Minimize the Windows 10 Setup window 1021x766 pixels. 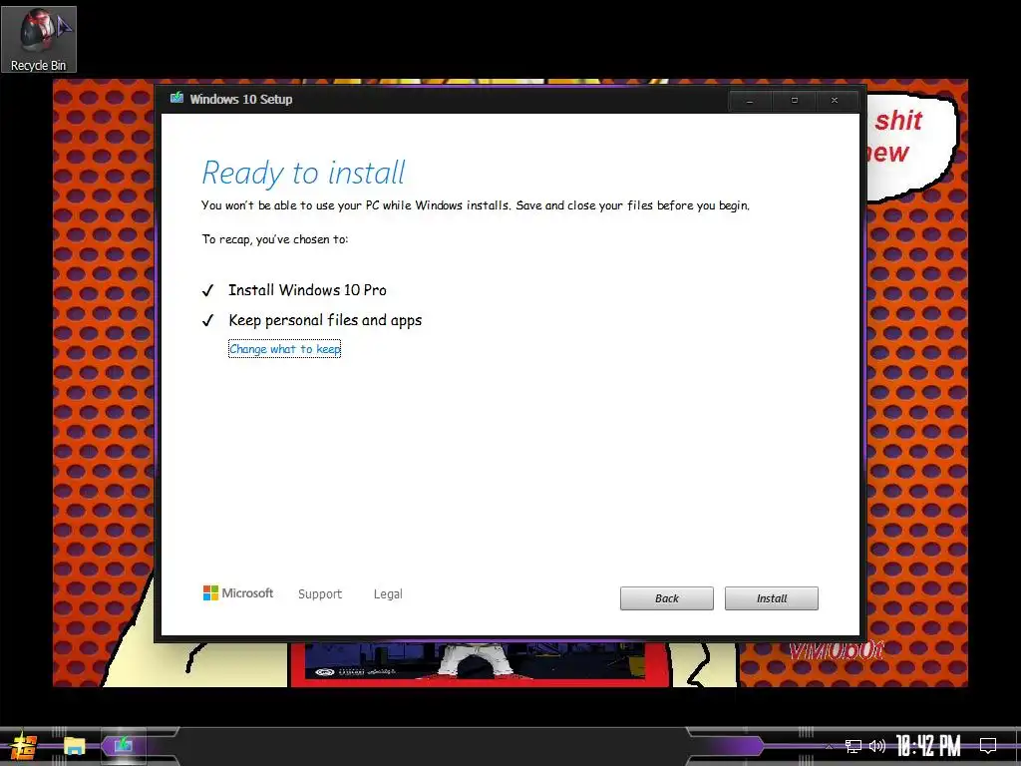(750, 101)
